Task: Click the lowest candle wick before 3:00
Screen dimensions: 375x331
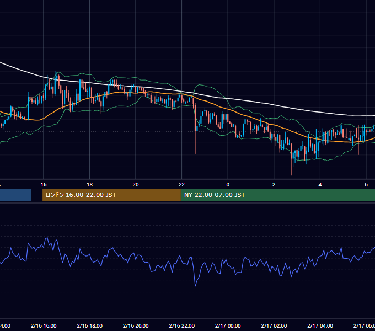Action: [291, 159]
